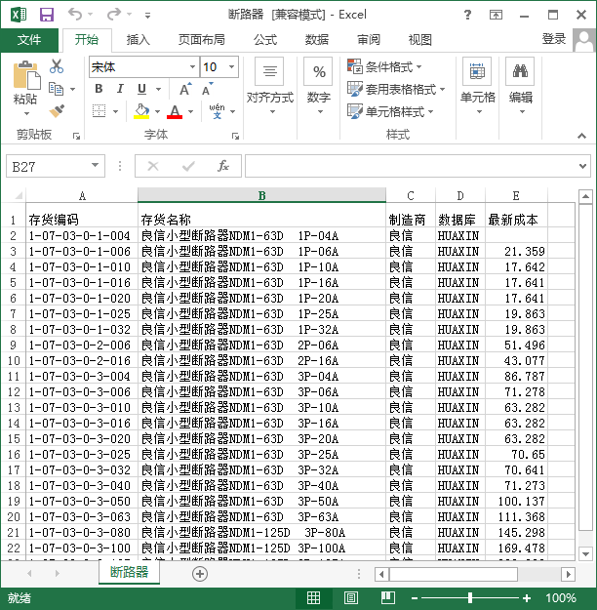
Task: Expand underline style options arrow
Action: click(x=158, y=90)
